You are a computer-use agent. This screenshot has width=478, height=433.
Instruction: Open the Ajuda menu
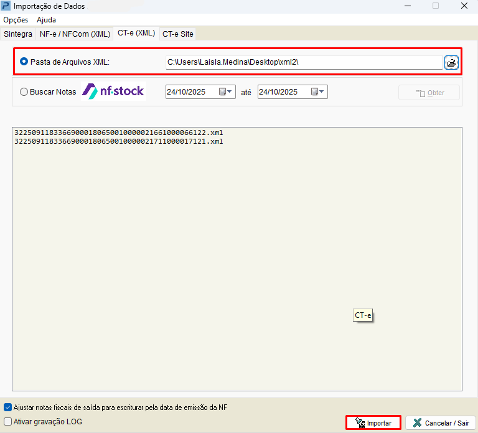pos(46,20)
